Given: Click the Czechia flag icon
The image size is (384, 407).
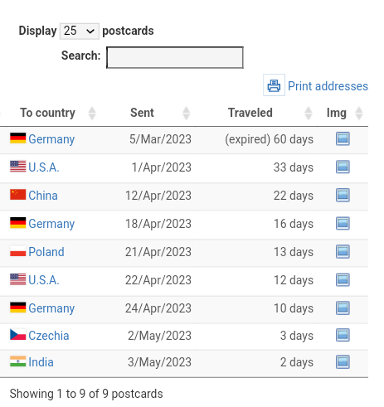Looking at the screenshot, I should pos(18,335).
